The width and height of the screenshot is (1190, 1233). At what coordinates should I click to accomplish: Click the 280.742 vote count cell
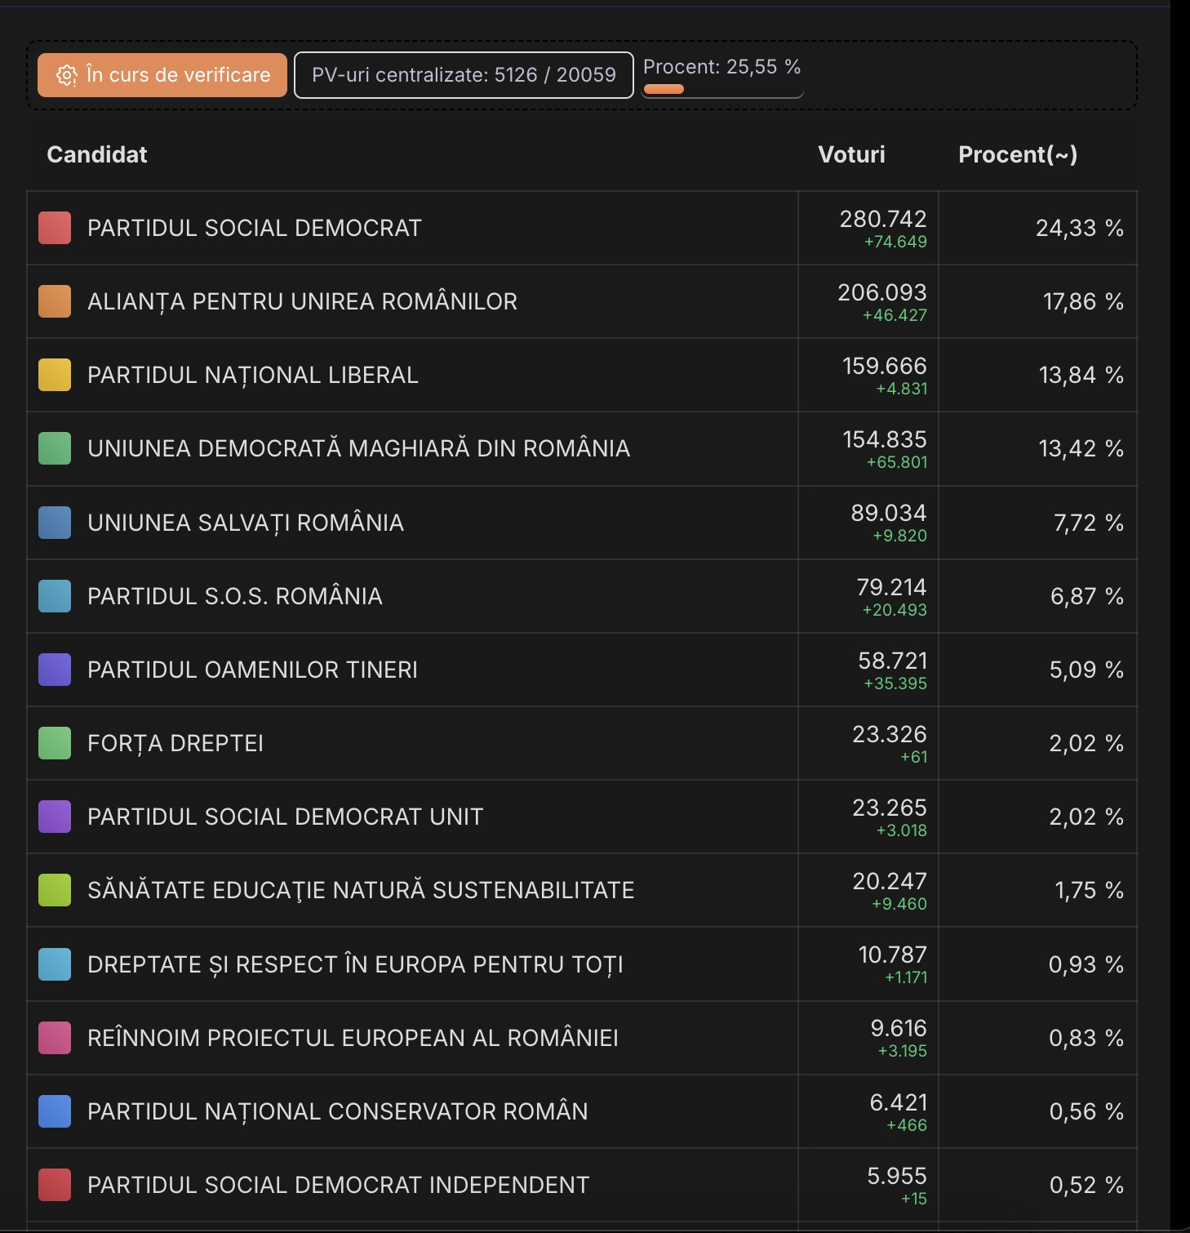tap(882, 220)
